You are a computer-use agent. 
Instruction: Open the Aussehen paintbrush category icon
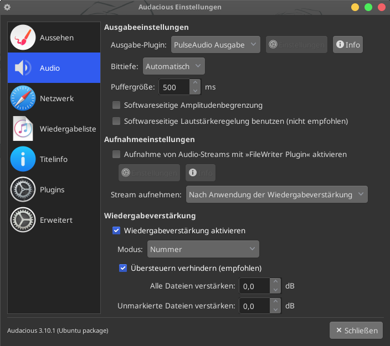(x=23, y=38)
